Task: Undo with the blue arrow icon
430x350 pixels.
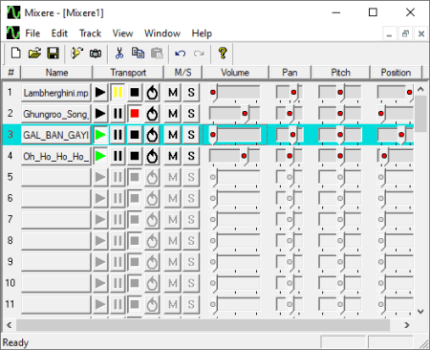Action: (x=181, y=53)
